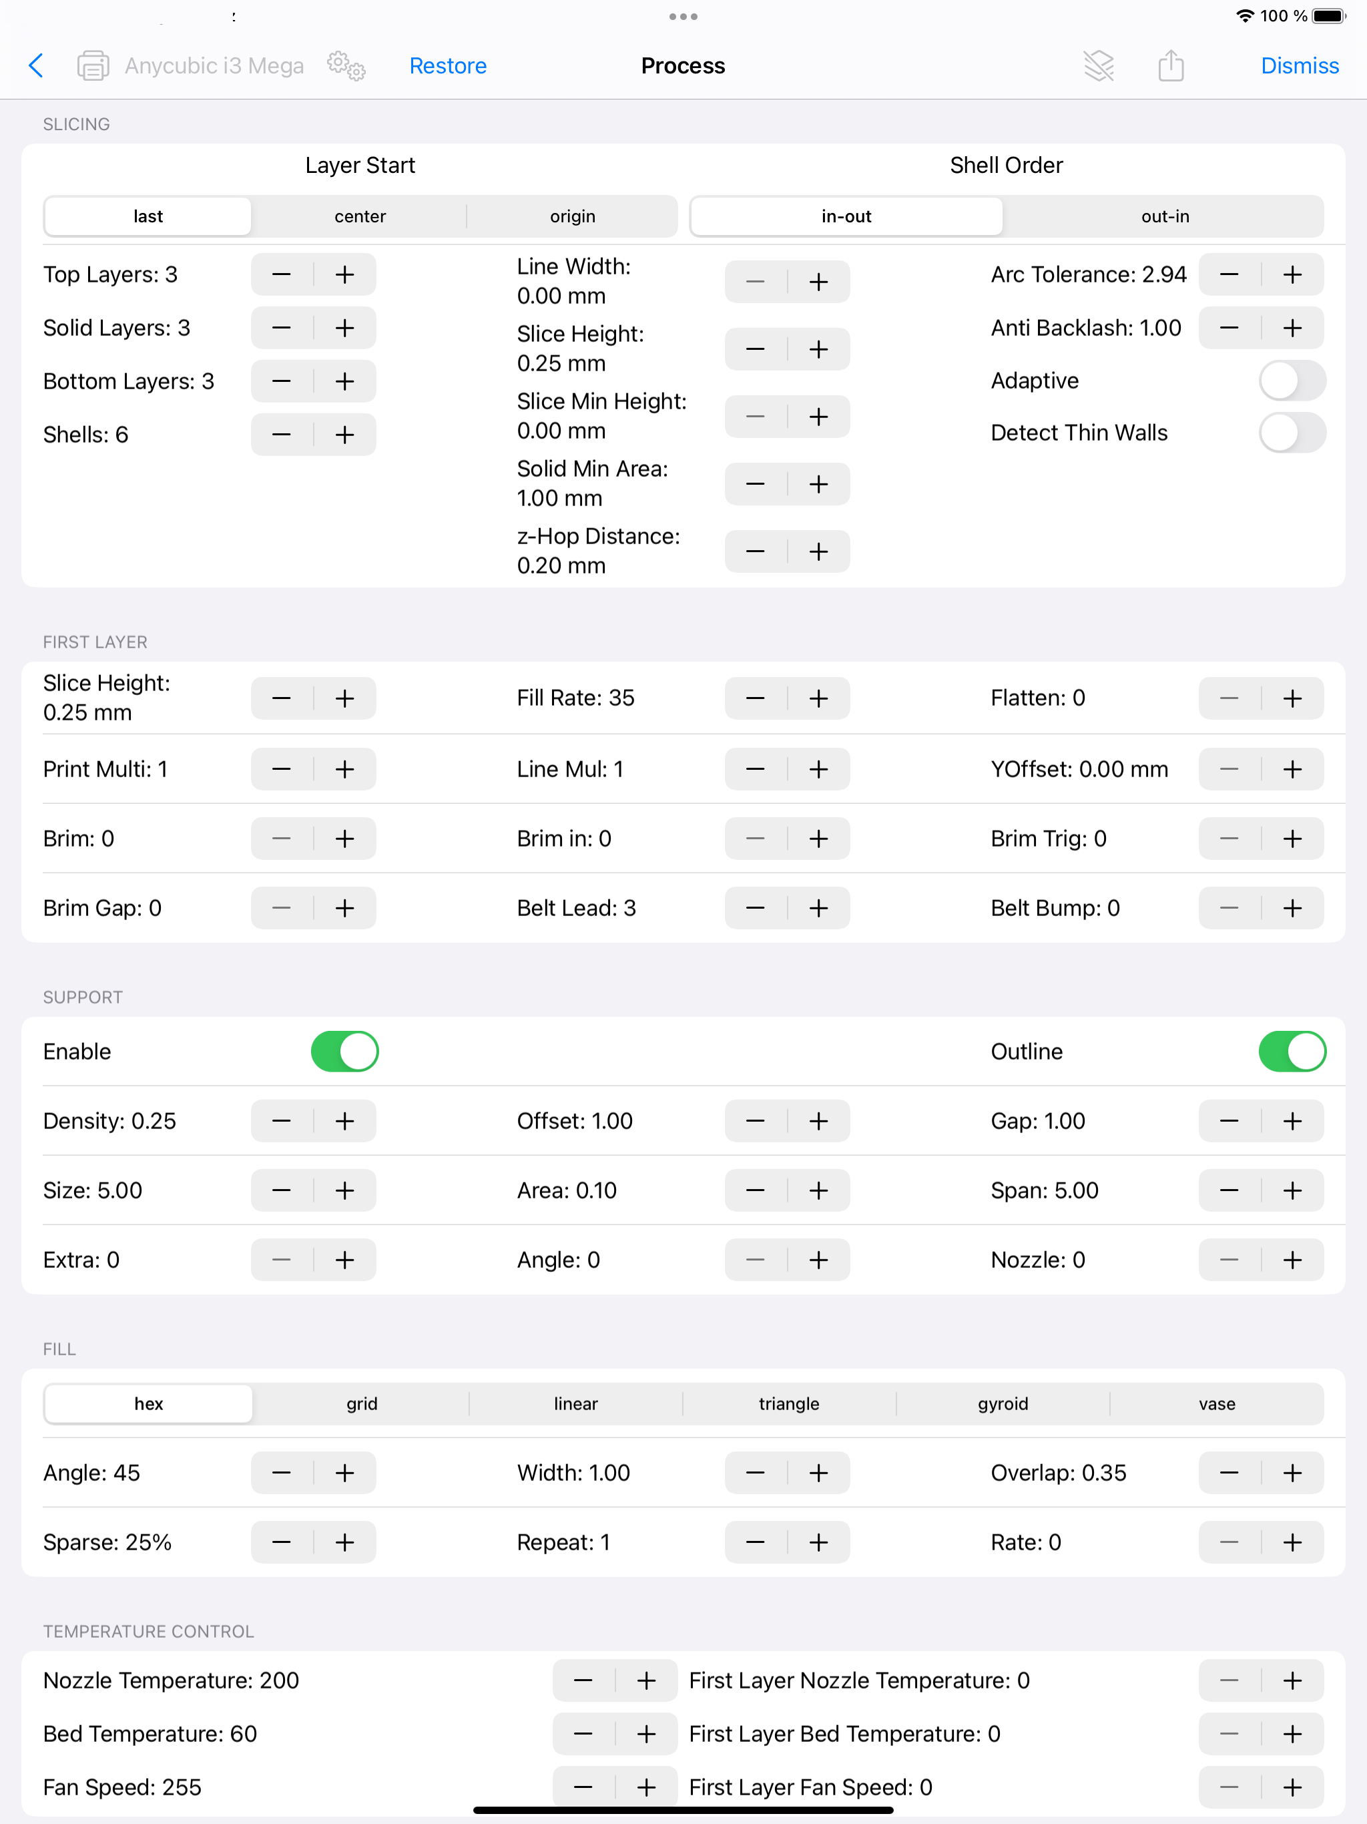
Task: Select center for Layer Start
Action: coord(360,216)
